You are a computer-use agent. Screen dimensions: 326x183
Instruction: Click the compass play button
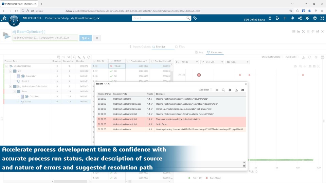(14, 20)
